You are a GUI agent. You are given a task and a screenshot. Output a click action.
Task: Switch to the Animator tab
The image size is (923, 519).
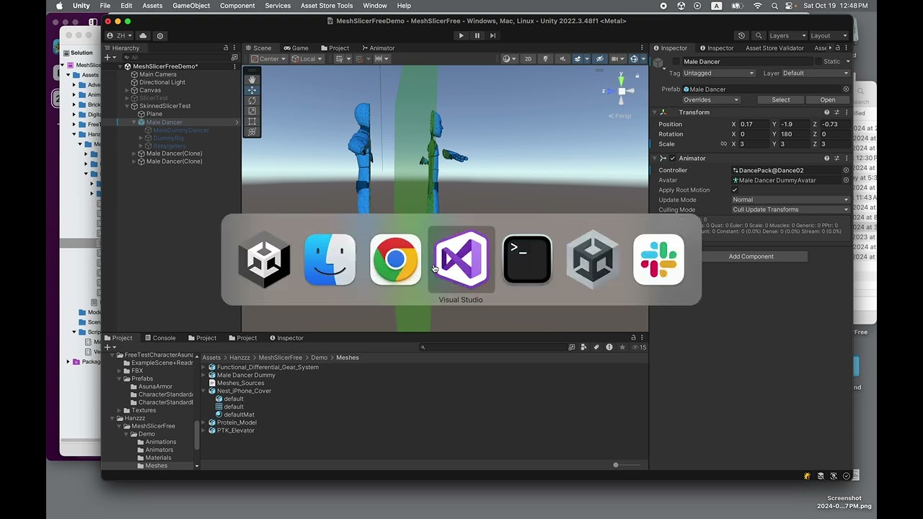tap(378, 48)
